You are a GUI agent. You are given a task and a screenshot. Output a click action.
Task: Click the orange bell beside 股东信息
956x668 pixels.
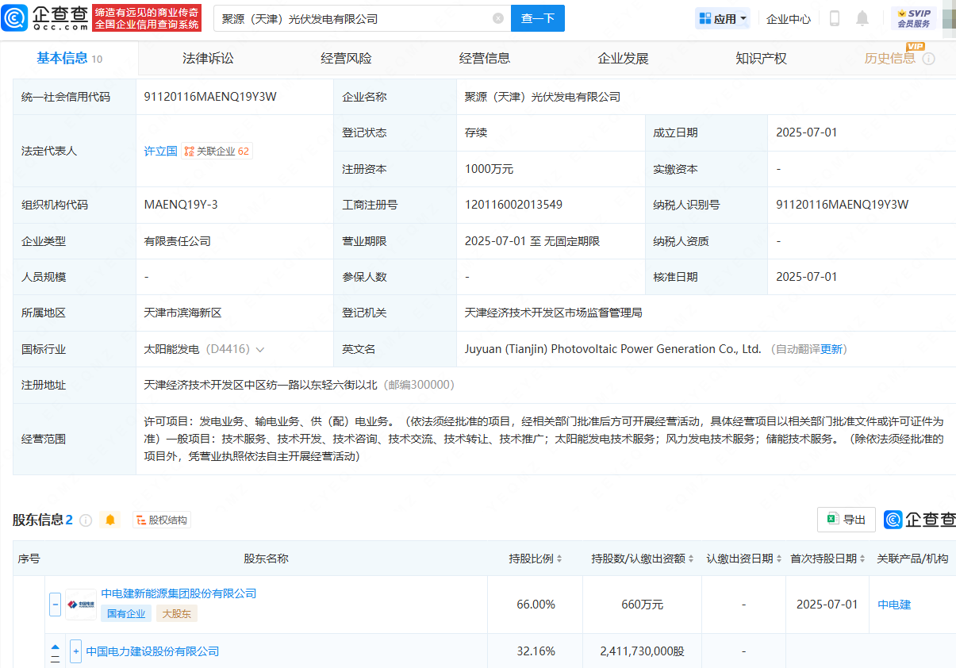[110, 520]
